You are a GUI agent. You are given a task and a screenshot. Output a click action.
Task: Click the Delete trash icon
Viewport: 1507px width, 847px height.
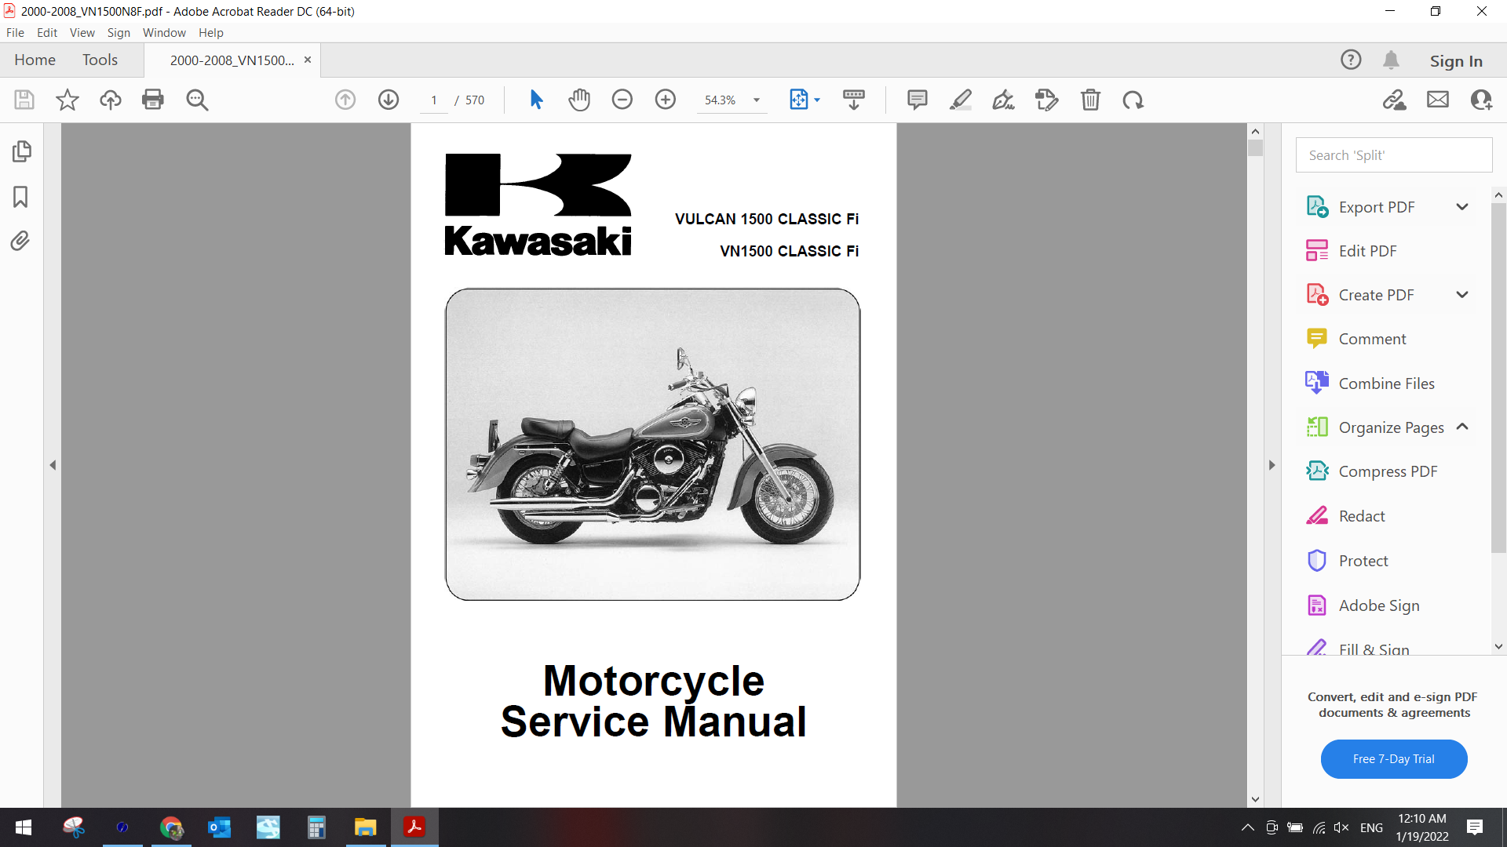coord(1090,100)
